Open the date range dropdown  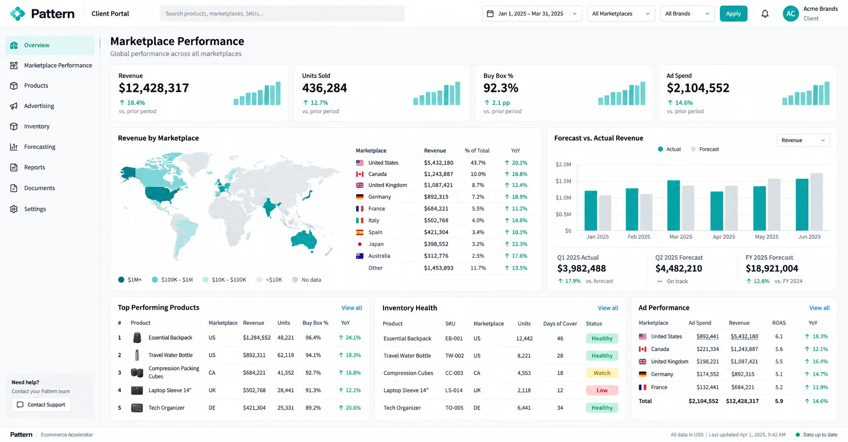[x=532, y=14]
